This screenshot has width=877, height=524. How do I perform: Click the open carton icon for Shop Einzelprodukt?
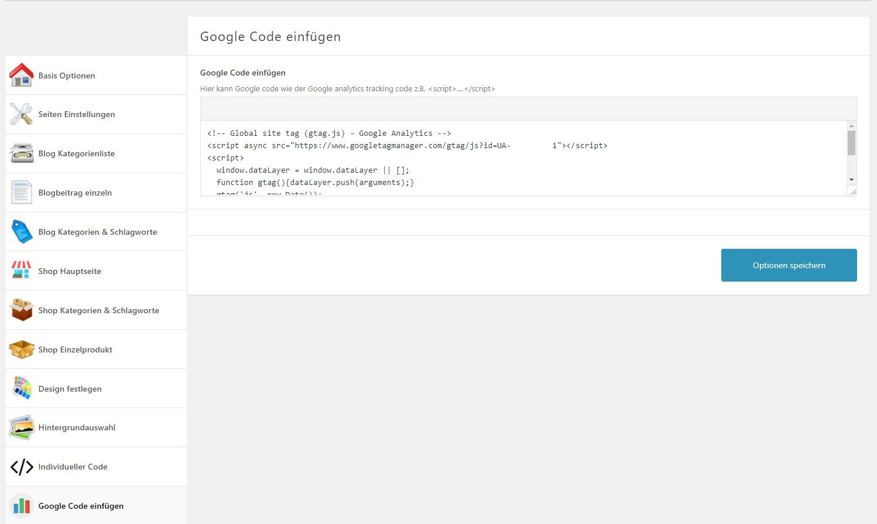[22, 349]
